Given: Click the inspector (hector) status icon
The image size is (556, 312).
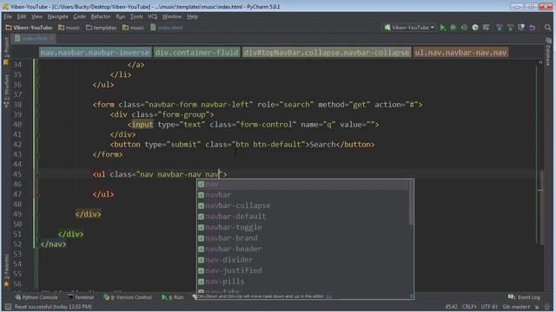Looking at the screenshot, I should click(548, 307).
